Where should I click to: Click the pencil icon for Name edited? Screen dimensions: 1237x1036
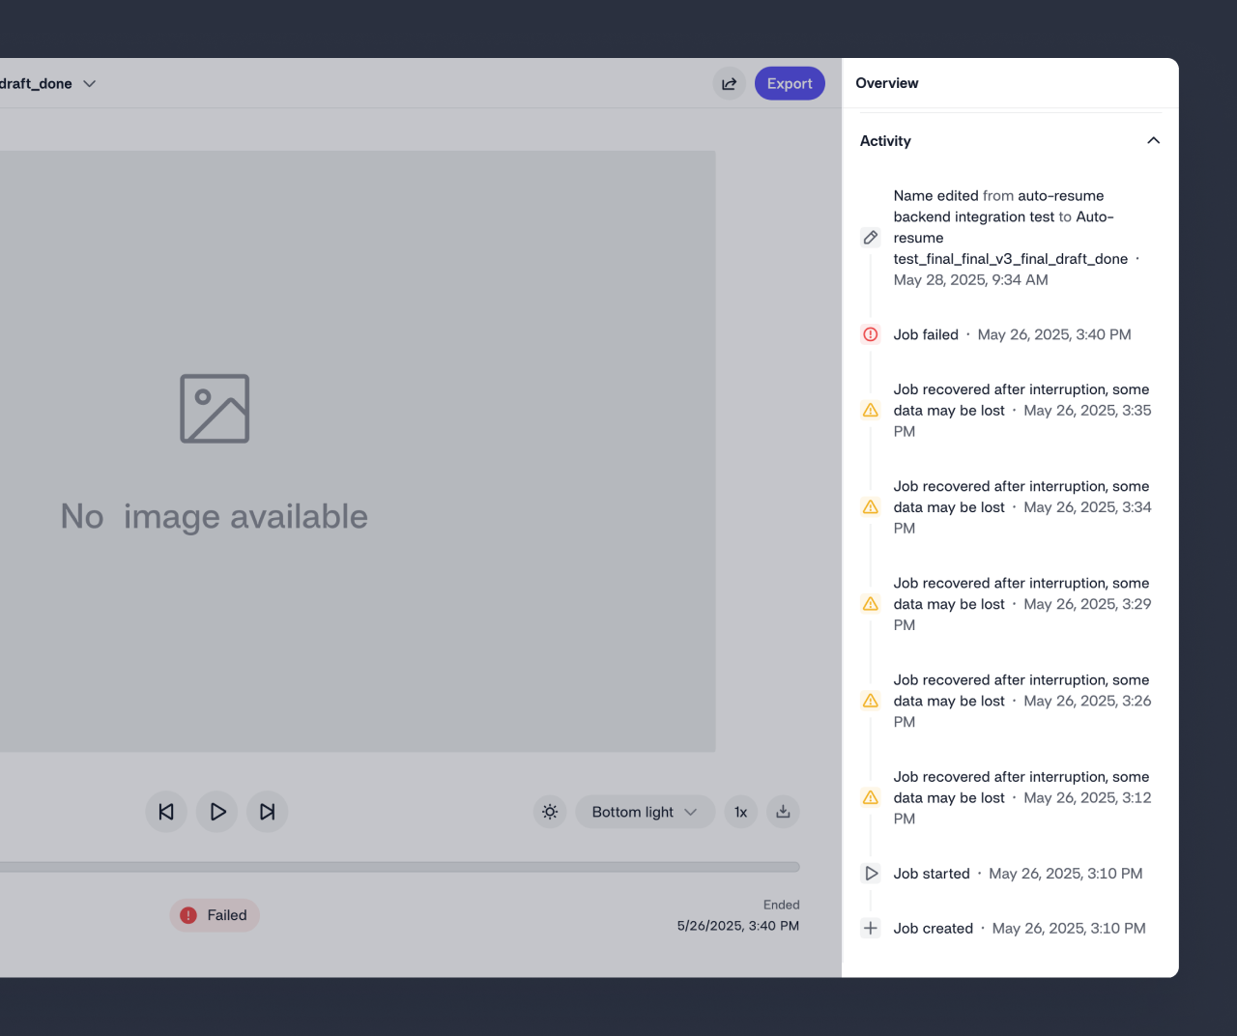point(871,238)
